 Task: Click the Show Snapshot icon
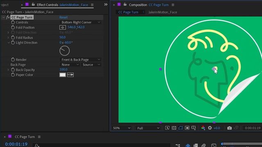(236, 128)
